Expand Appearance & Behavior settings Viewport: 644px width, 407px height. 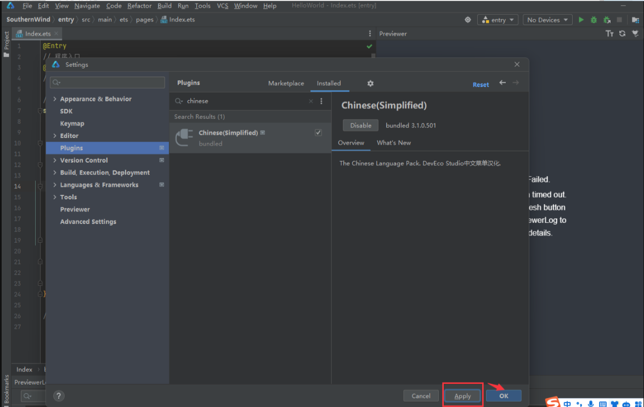pyautogui.click(x=55, y=99)
